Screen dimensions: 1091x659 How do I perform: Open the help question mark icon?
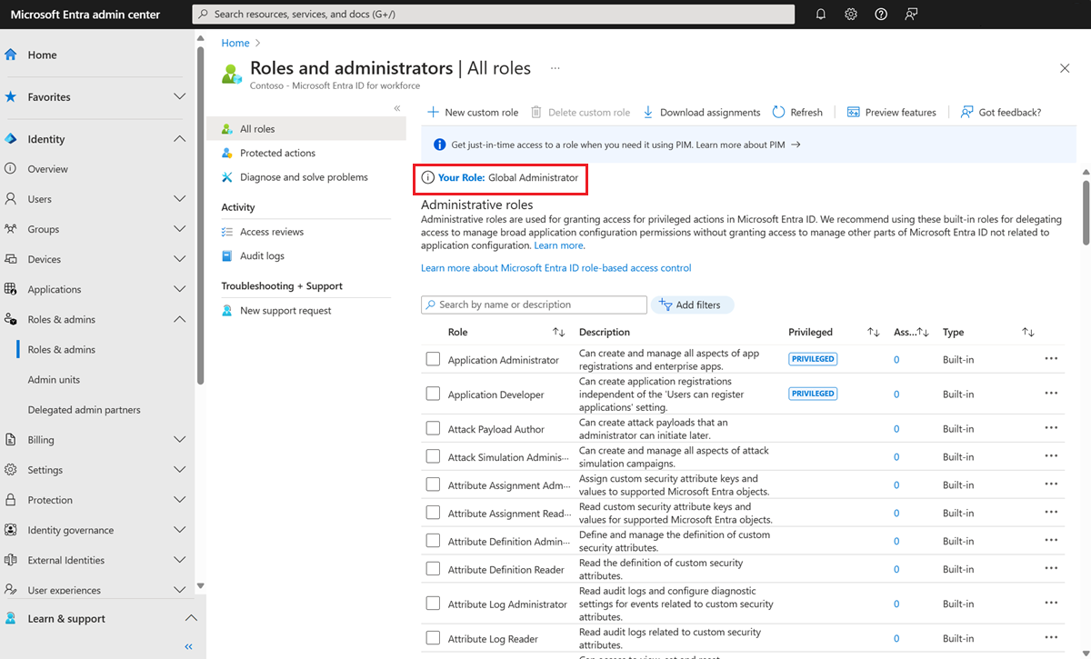tap(881, 14)
